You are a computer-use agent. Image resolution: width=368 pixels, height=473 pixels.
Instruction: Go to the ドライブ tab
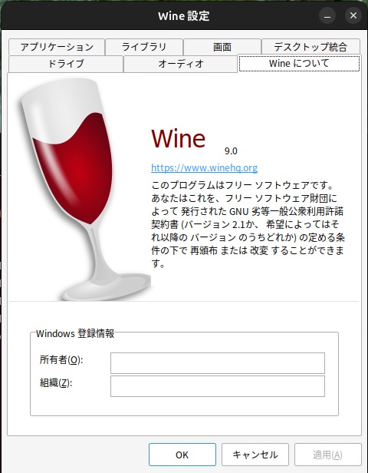(x=66, y=64)
